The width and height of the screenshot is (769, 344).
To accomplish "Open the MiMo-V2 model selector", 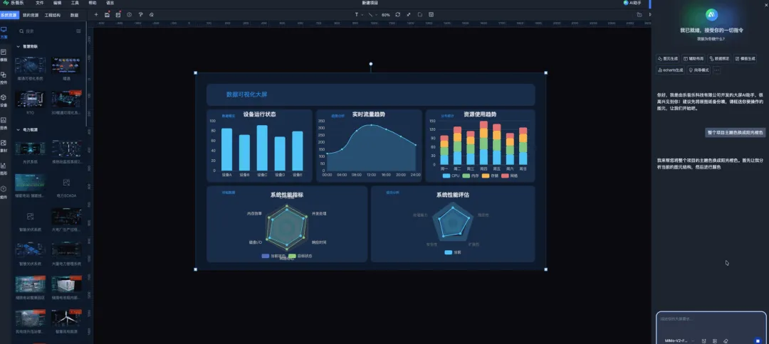I will [x=679, y=340].
